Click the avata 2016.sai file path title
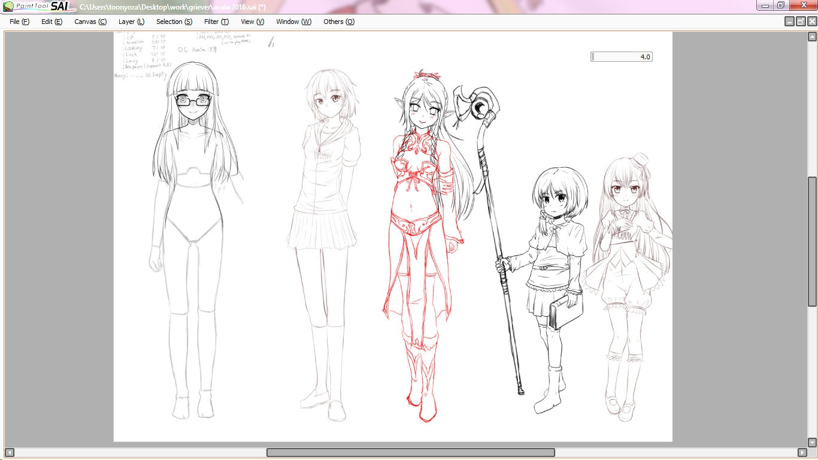This screenshot has width=818, height=460. (172, 7)
